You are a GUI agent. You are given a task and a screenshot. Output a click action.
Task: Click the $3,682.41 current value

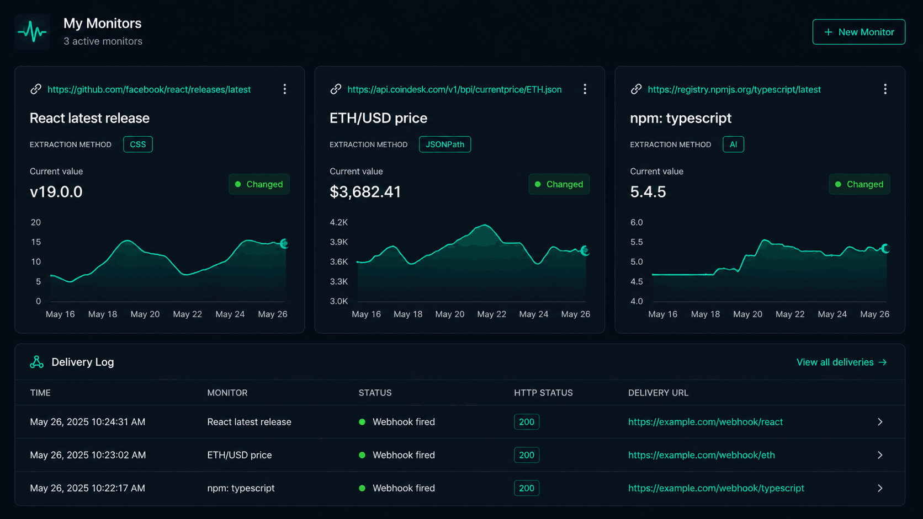(365, 192)
